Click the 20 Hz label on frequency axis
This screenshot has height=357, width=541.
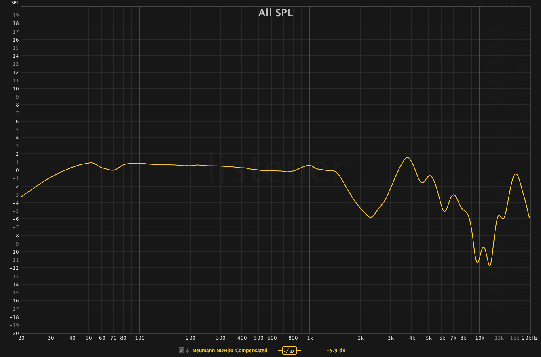21,338
